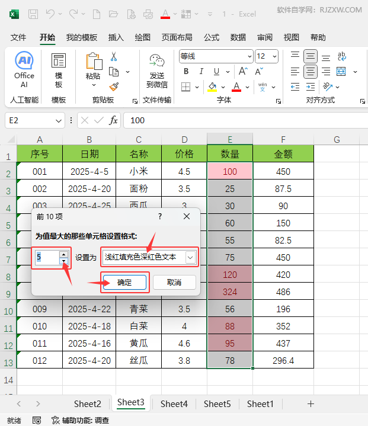368x426 pixels.
Task: Apply cell borders icon
Action: [185, 87]
